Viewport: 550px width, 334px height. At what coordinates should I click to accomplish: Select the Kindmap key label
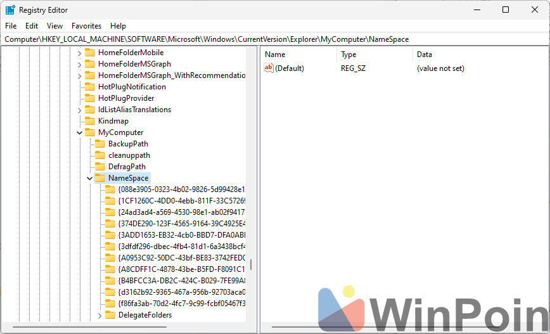pos(113,121)
